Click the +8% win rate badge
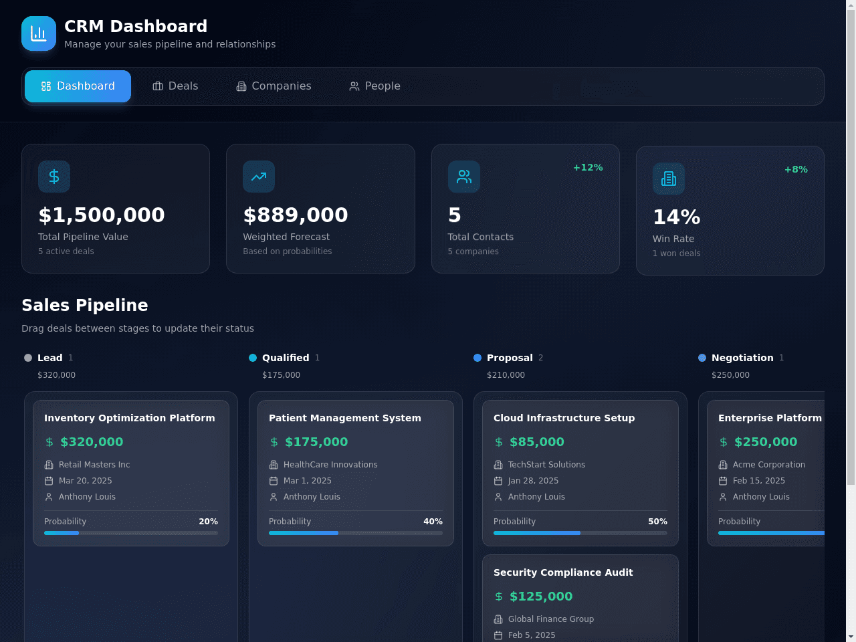The height and width of the screenshot is (642, 856). pyautogui.click(x=796, y=170)
